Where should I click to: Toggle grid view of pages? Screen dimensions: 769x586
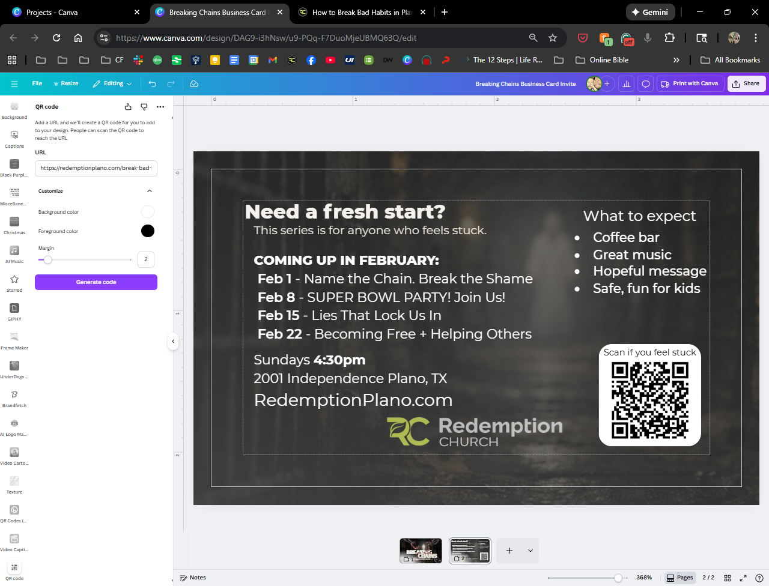click(728, 578)
